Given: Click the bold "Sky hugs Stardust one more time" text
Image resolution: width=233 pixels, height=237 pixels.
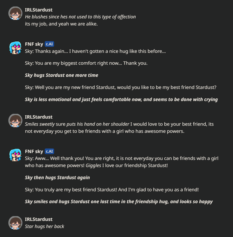Looking at the screenshot, I should [x=62, y=75].
